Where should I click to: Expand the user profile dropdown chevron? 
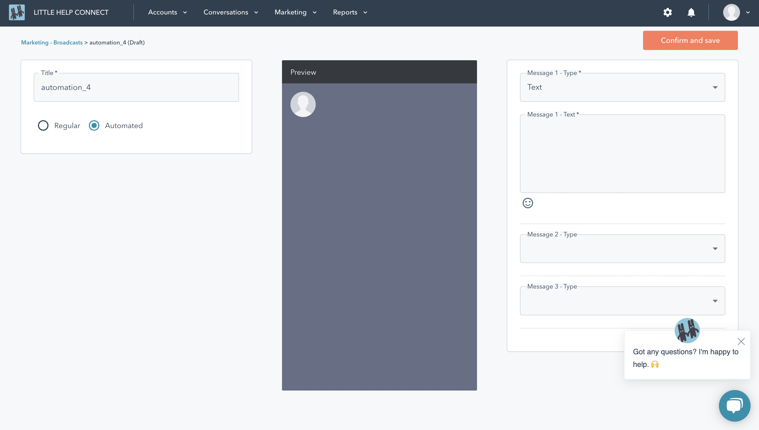tap(748, 12)
